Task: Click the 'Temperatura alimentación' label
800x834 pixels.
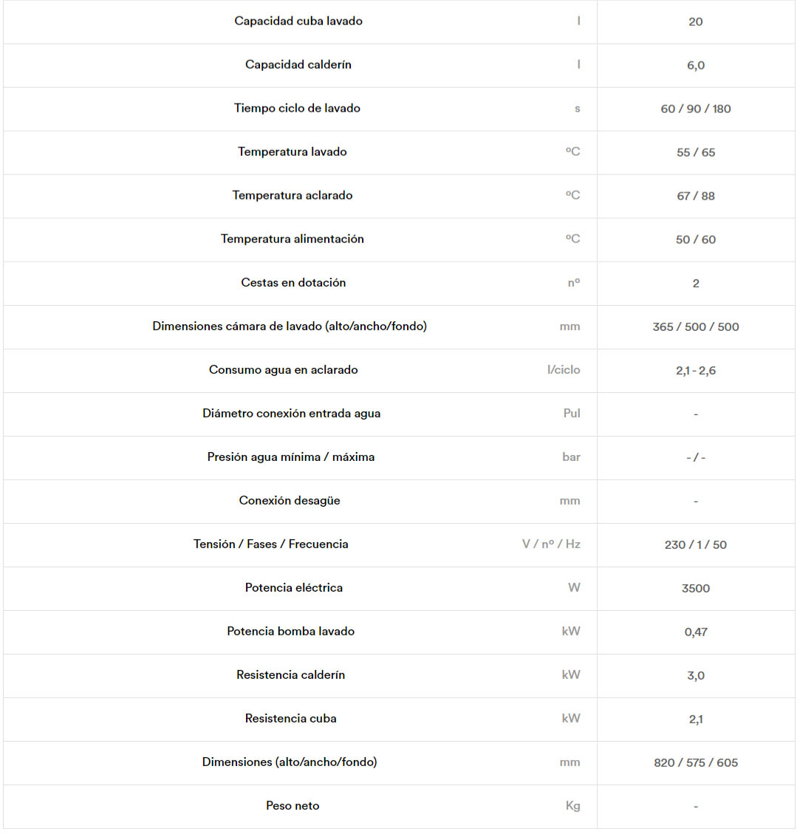Action: tap(293, 239)
